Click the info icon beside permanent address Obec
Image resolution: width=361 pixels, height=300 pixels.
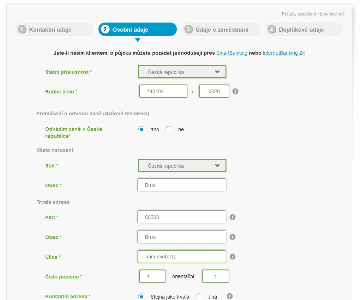point(233,237)
